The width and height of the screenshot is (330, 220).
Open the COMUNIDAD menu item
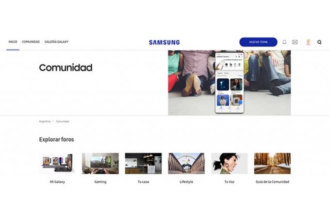[x=31, y=42]
